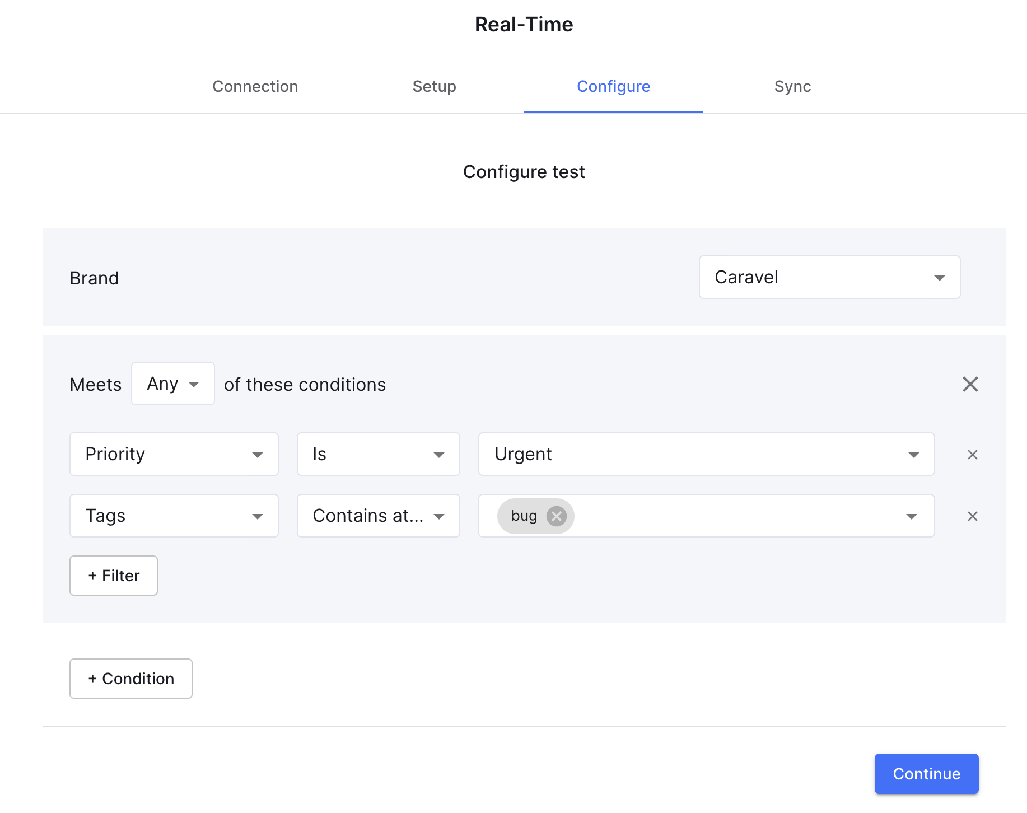This screenshot has width=1027, height=813.
Task: Open the Urgent value dropdown
Action: [x=706, y=454]
